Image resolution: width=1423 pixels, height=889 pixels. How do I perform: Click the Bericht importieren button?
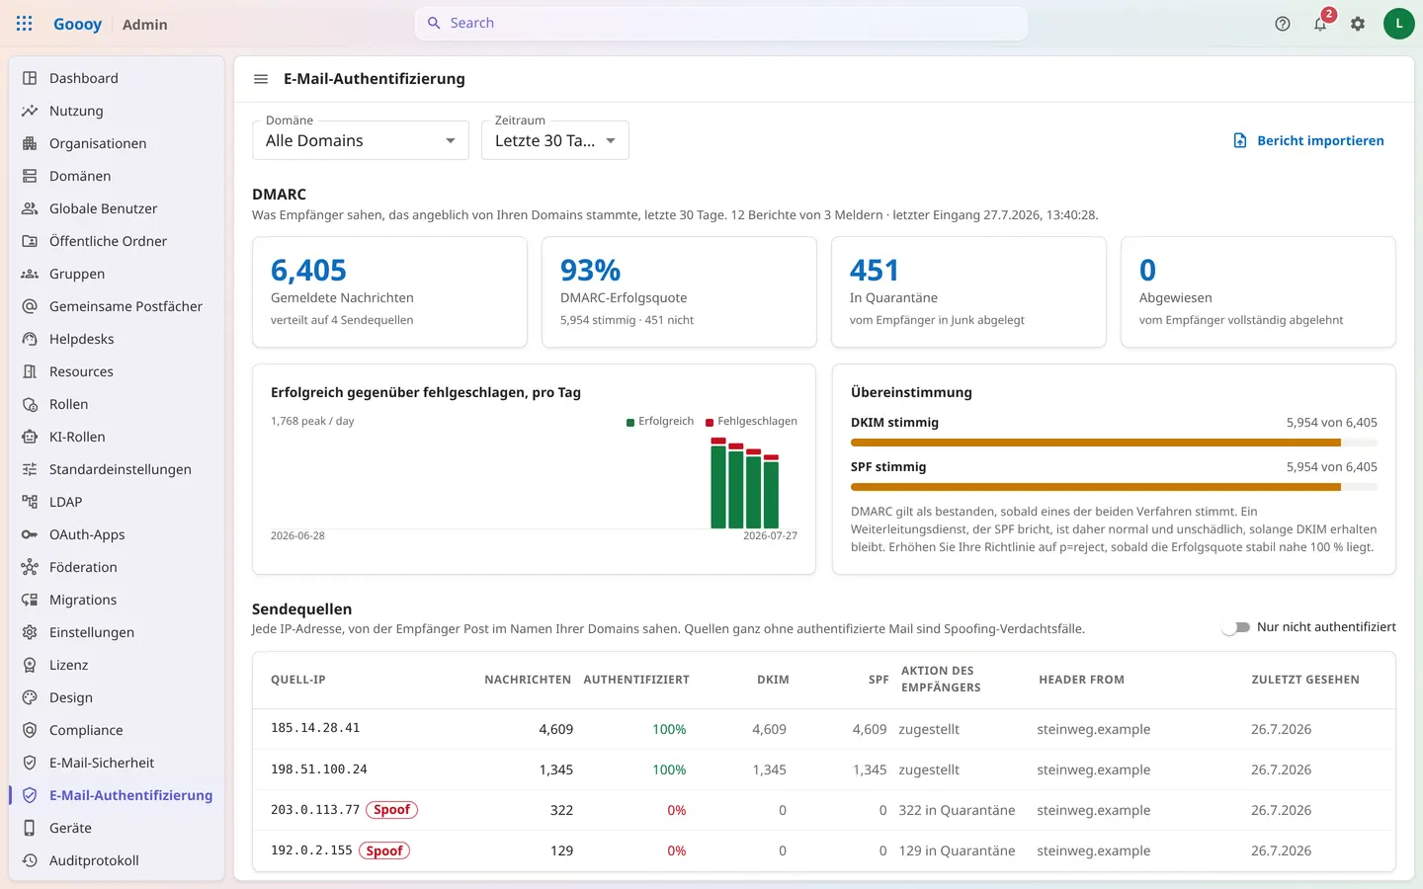point(1309,140)
